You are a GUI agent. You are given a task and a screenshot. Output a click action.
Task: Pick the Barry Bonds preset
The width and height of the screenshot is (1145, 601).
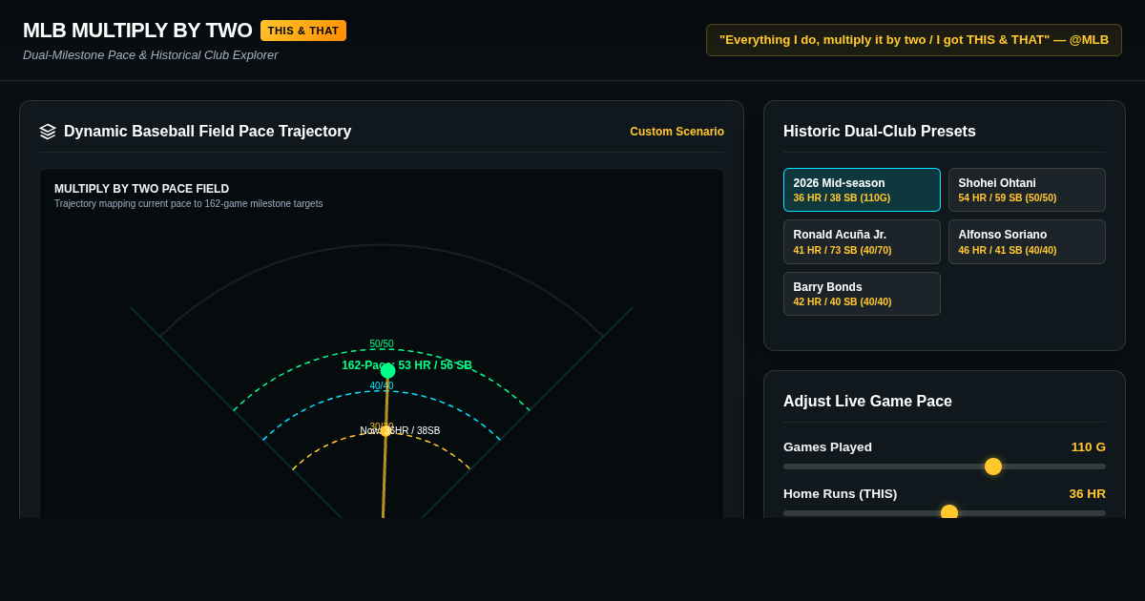point(862,294)
